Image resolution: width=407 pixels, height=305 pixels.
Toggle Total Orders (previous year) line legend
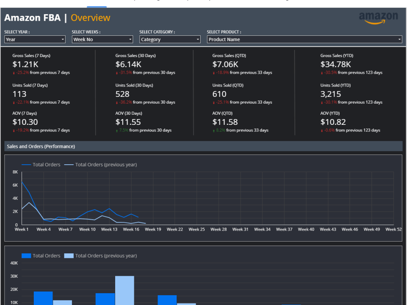tap(101, 165)
